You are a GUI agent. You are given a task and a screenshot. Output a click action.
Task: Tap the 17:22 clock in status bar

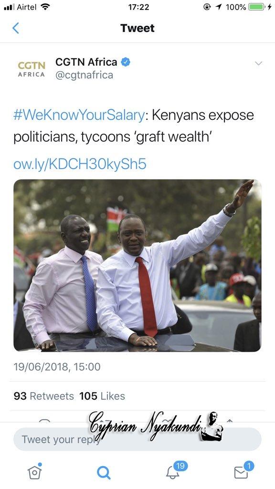point(138,7)
